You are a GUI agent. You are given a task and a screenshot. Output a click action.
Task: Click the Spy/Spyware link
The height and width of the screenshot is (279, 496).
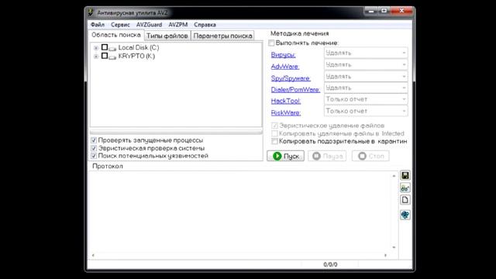[291, 78]
